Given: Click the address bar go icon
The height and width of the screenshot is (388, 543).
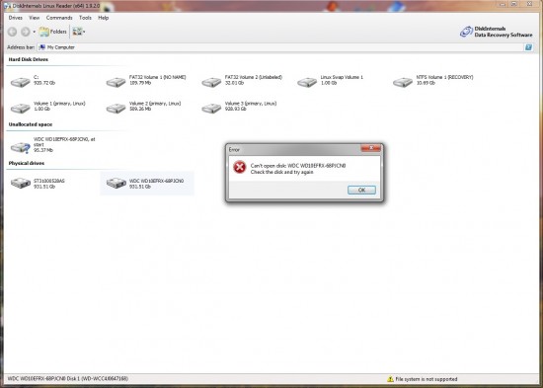Looking at the screenshot, I should (528, 47).
